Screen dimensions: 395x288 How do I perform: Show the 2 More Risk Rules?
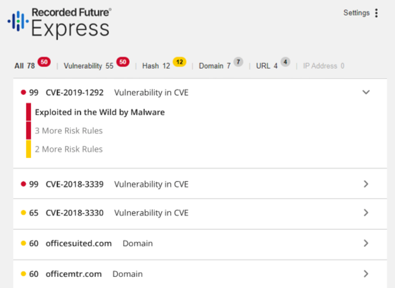(68, 149)
